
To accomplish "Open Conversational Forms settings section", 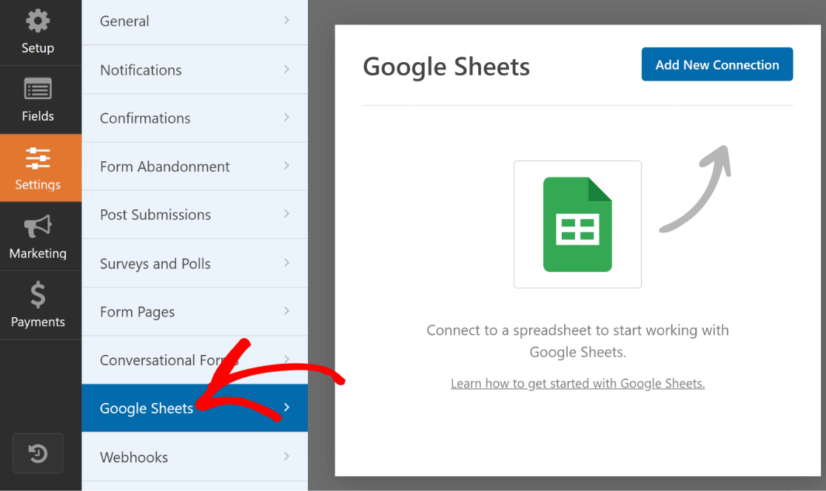I will point(195,360).
